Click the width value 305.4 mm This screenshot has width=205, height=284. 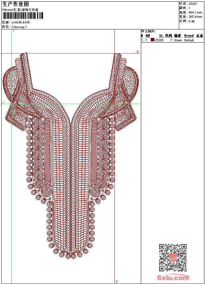point(195,17)
